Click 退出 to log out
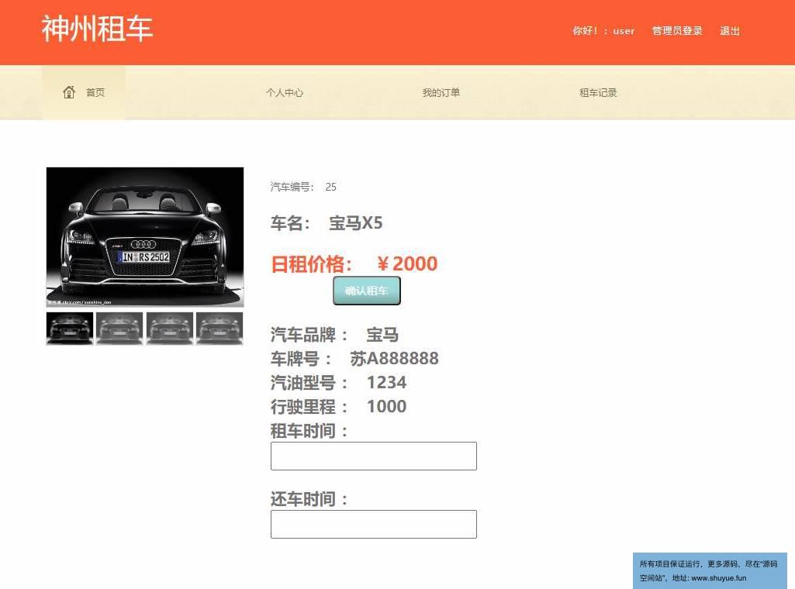 pos(730,31)
